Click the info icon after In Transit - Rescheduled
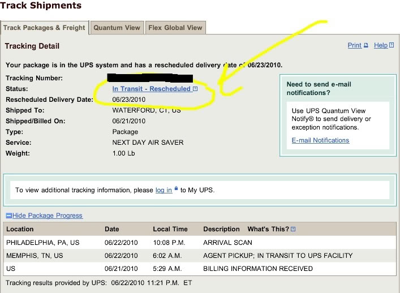Screen dimensions: 400x293 (195, 89)
